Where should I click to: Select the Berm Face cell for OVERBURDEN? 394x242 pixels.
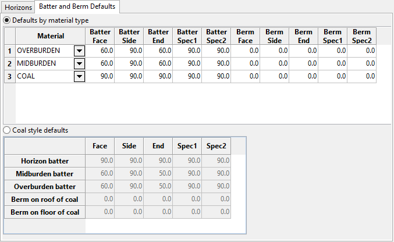(x=246, y=51)
